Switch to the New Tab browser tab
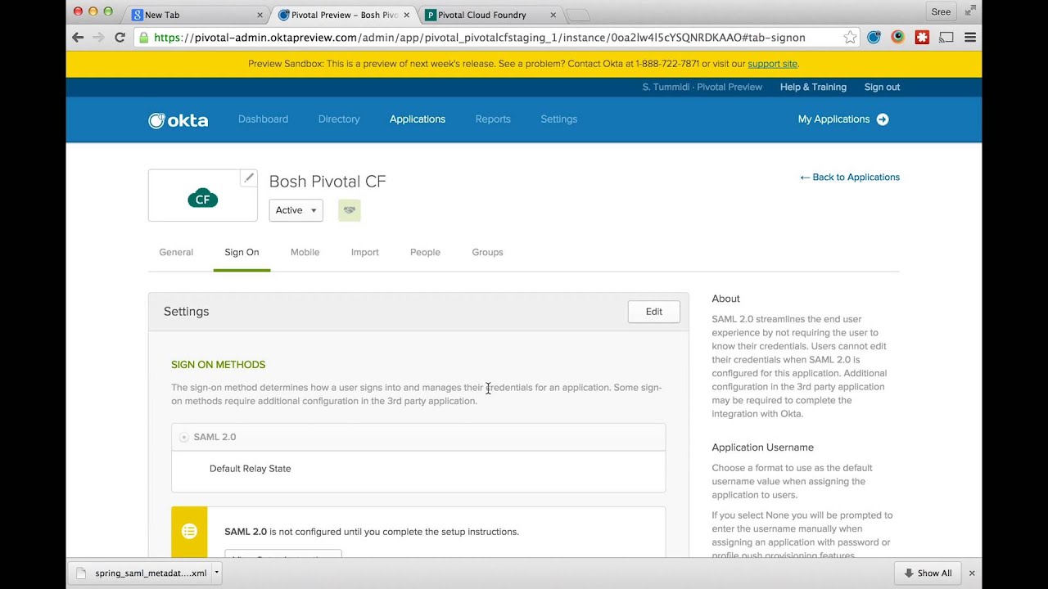Viewport: 1048px width, 589px height. click(x=196, y=15)
